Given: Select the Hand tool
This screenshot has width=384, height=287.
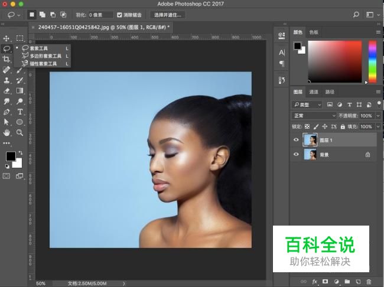Looking at the screenshot, I should pyautogui.click(x=6, y=132).
